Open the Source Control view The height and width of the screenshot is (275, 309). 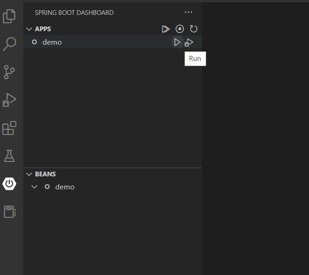[x=9, y=72]
